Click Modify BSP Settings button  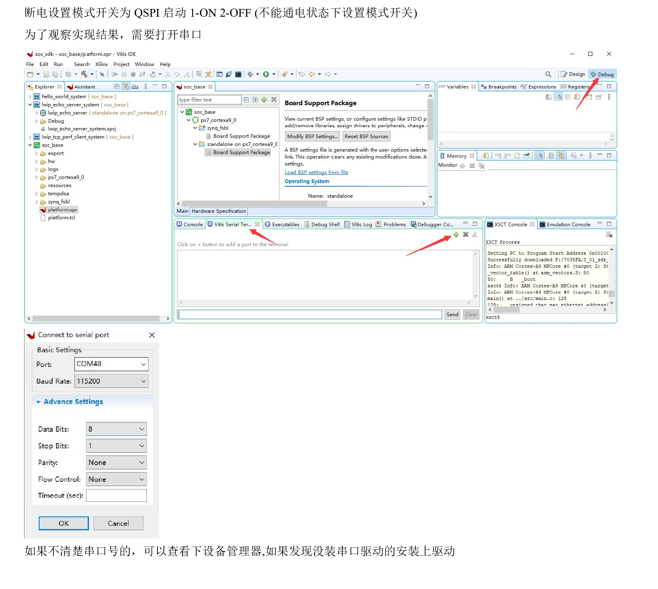tap(312, 137)
